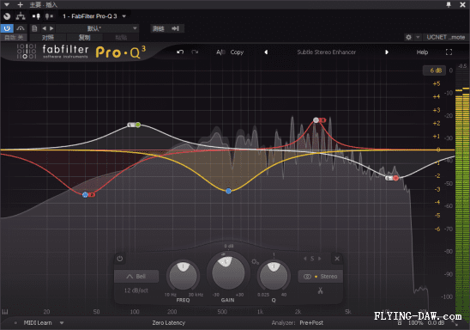Open the Bell filter shape dropdown
The image size is (470, 330).
tap(136, 276)
